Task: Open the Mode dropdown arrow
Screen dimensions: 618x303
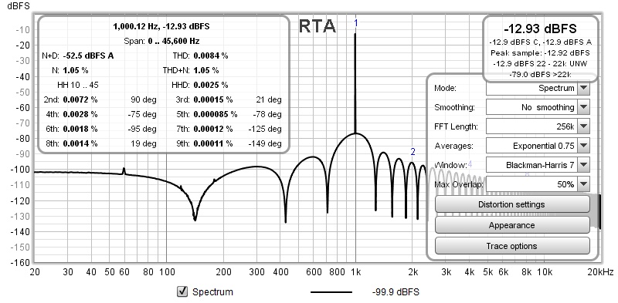Action: 583,88
